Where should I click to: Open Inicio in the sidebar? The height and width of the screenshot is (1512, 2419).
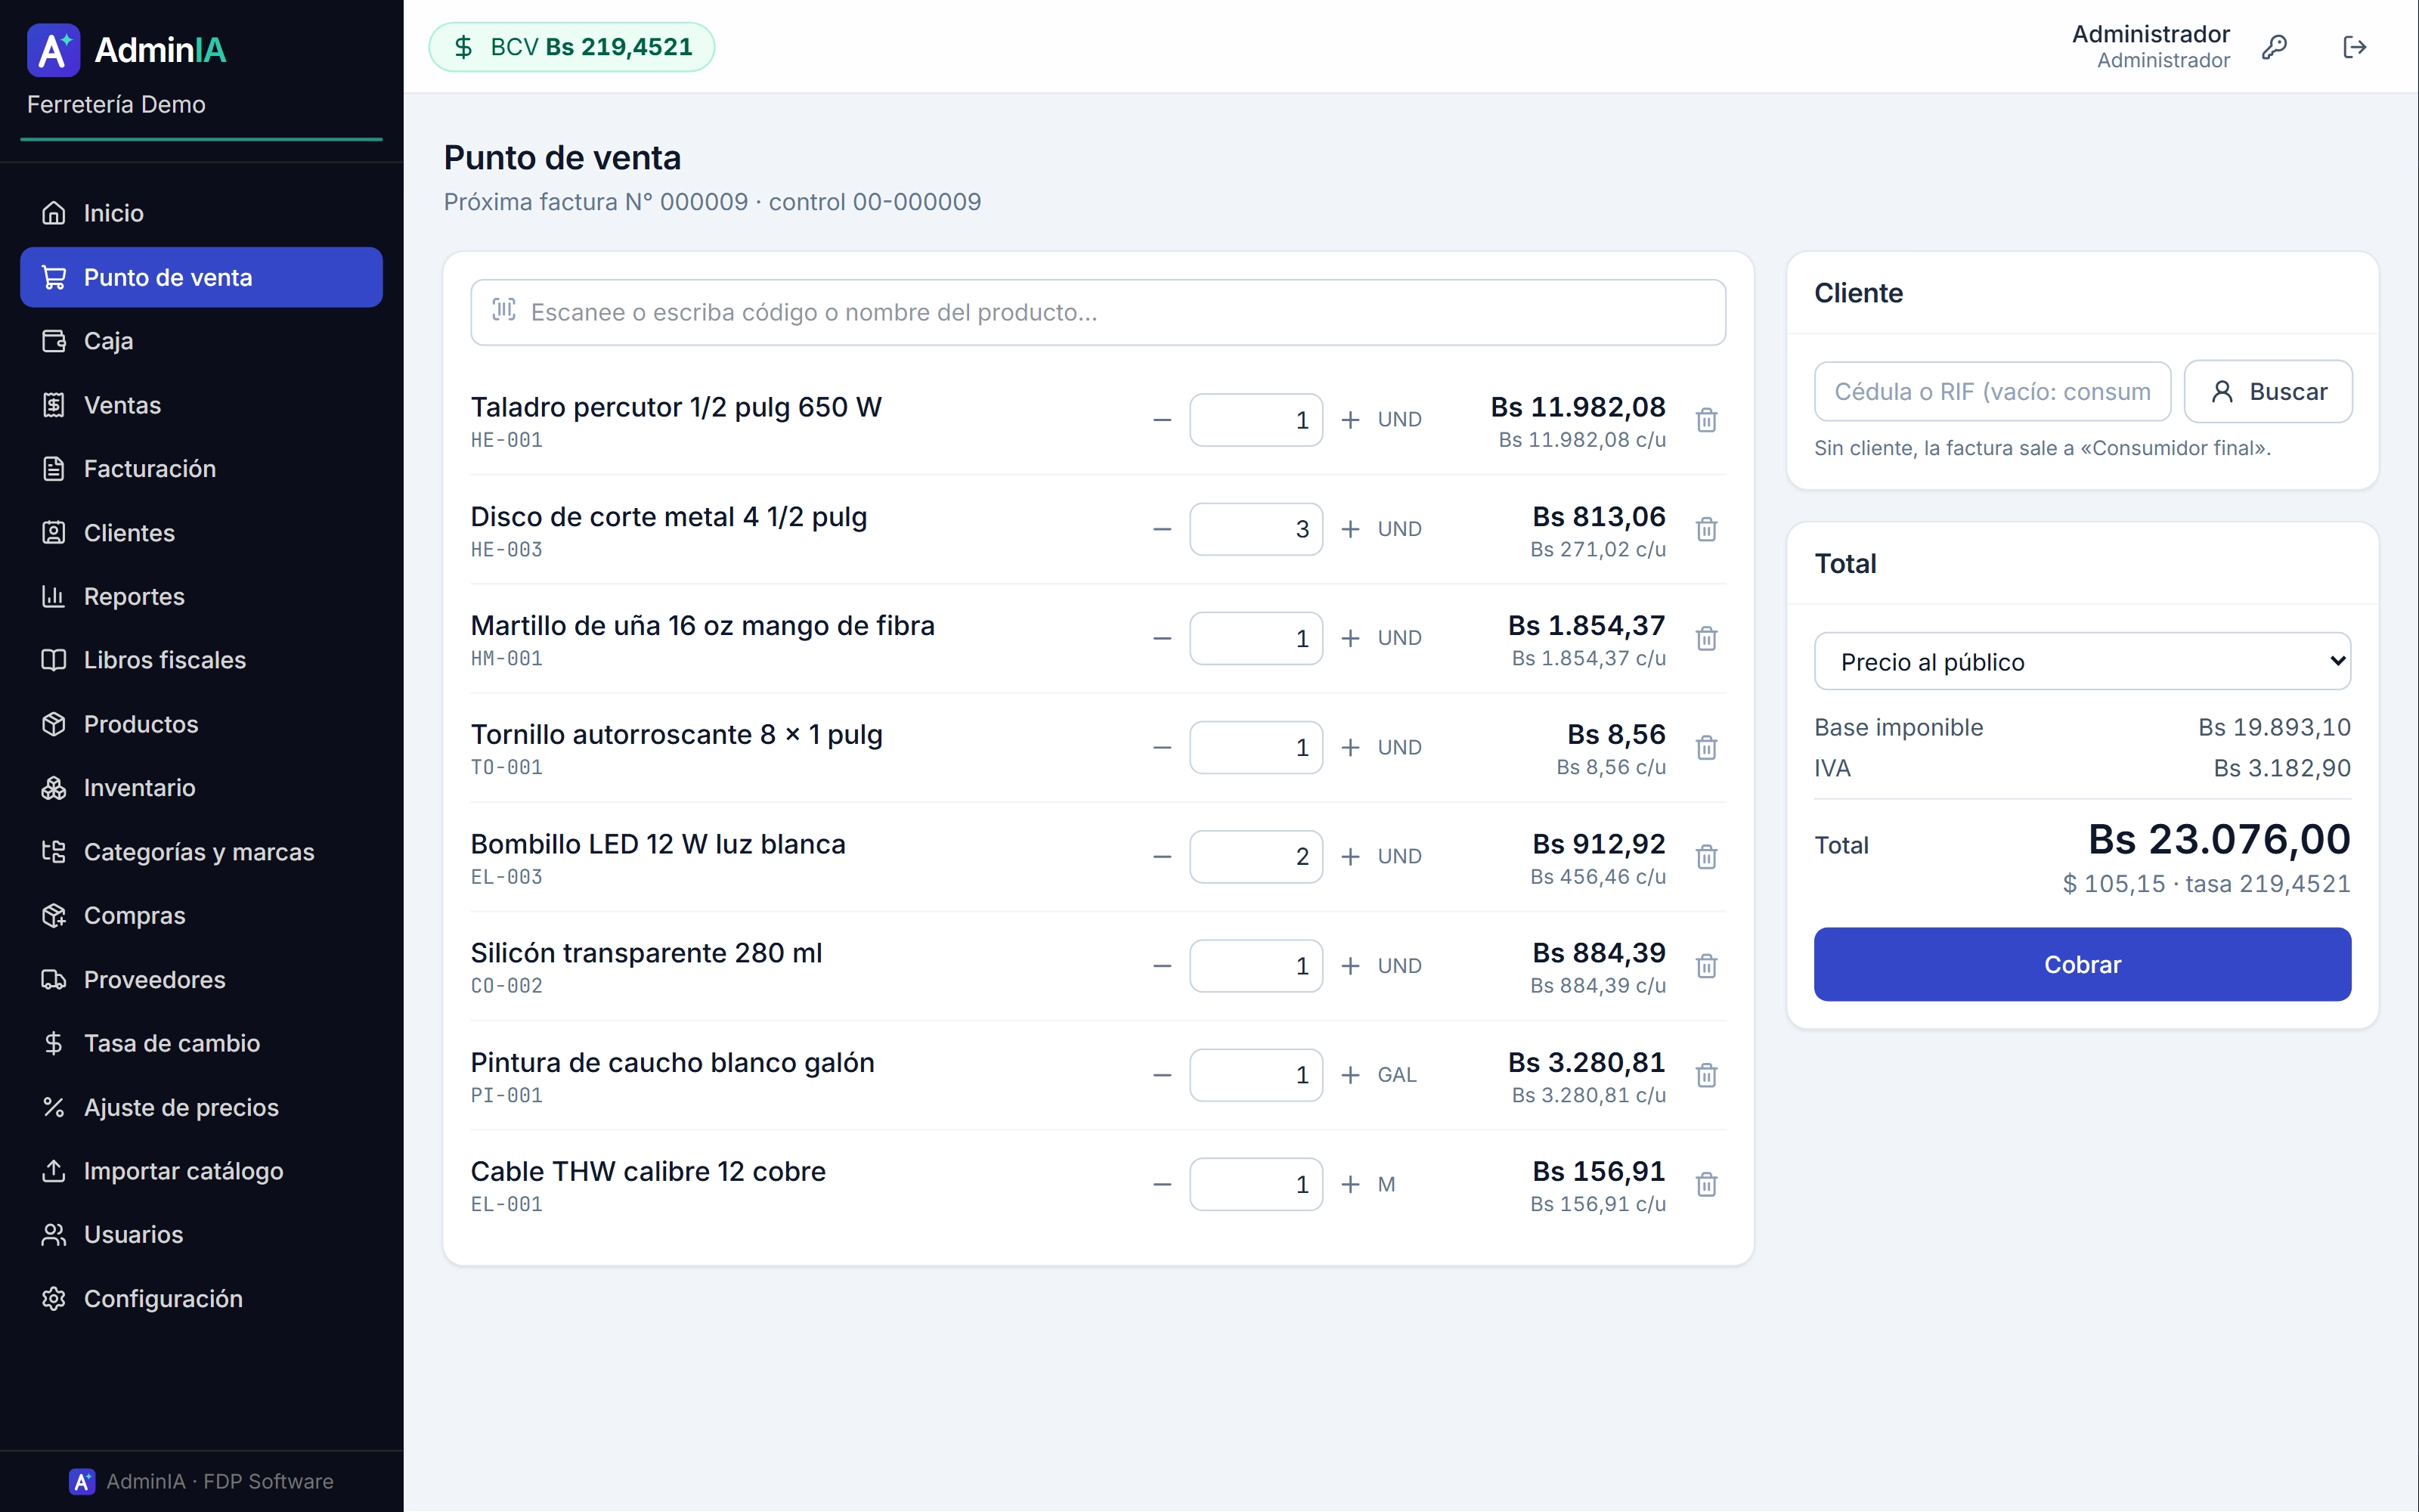tap(201, 213)
